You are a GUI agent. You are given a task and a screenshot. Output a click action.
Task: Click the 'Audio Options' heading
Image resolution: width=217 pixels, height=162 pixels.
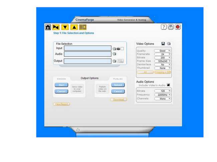point(145,82)
